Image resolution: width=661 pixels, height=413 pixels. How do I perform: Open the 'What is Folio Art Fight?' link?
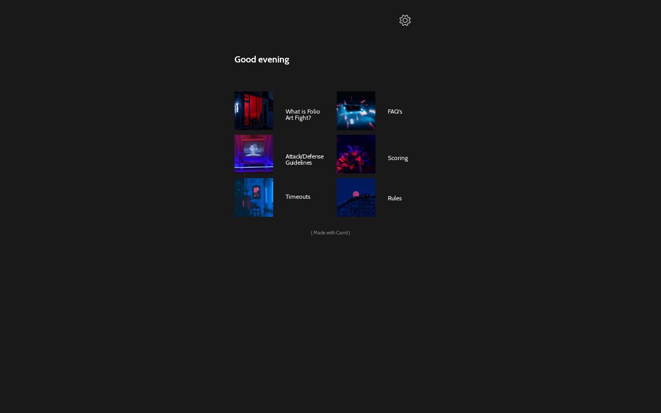point(303,115)
